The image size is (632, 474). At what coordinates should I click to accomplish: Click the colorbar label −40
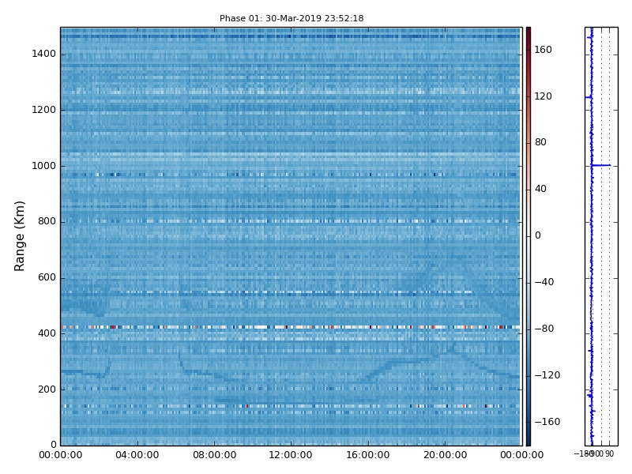[544, 282]
